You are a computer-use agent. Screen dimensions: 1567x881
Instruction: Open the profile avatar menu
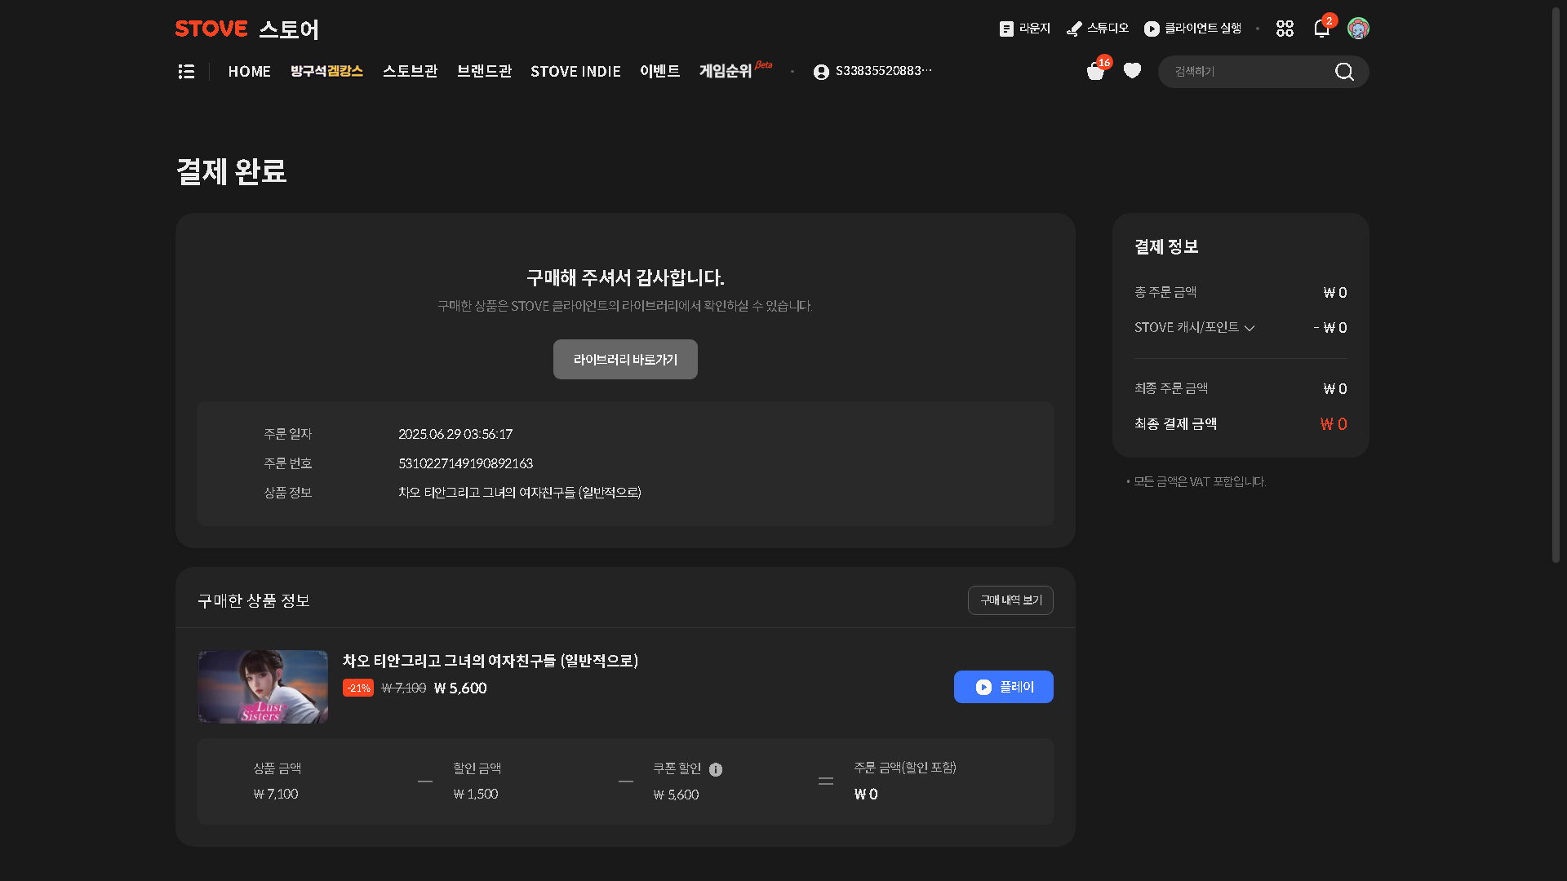[1358, 29]
